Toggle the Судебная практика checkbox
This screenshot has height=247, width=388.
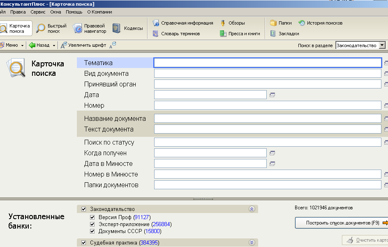(83, 242)
